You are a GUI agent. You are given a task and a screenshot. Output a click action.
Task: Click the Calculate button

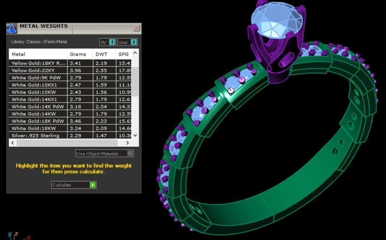pyautogui.click(x=74, y=185)
